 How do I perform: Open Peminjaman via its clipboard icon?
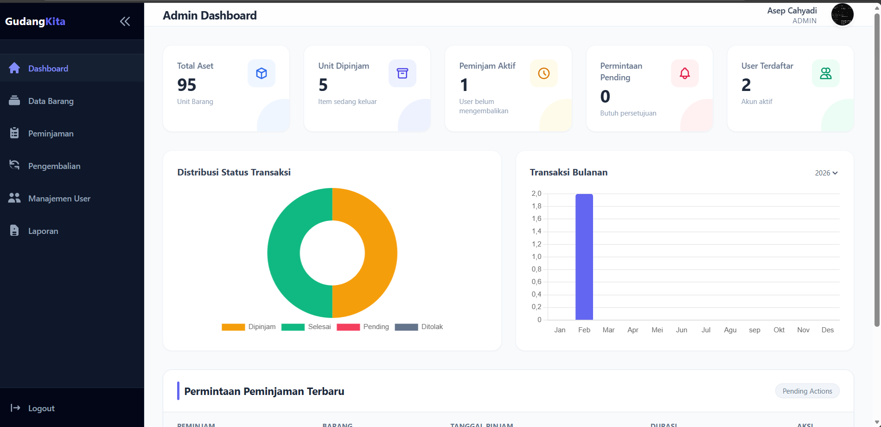(14, 133)
